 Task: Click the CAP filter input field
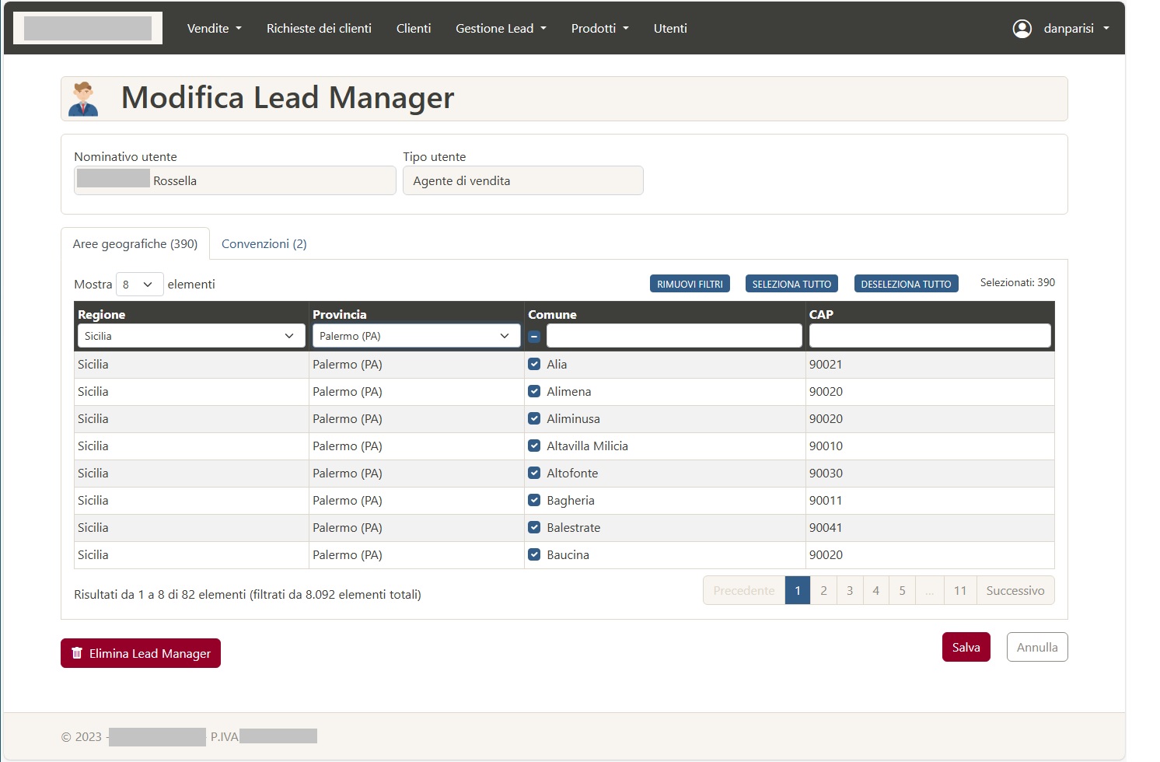point(929,336)
